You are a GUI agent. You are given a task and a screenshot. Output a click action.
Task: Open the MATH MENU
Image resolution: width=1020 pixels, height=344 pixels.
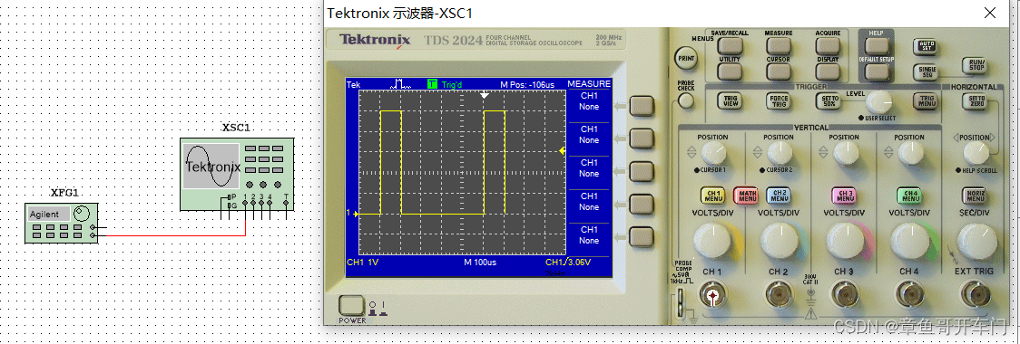pos(746,196)
